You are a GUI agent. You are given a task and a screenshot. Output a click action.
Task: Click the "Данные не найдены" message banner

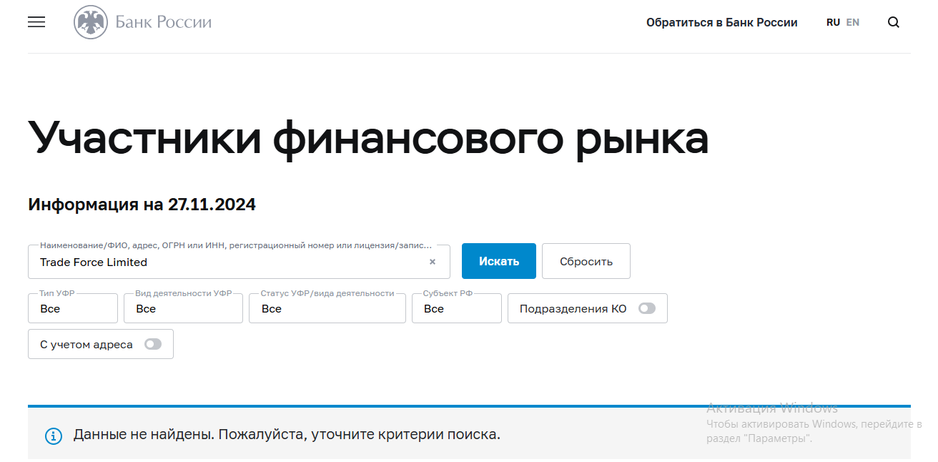[286, 435]
